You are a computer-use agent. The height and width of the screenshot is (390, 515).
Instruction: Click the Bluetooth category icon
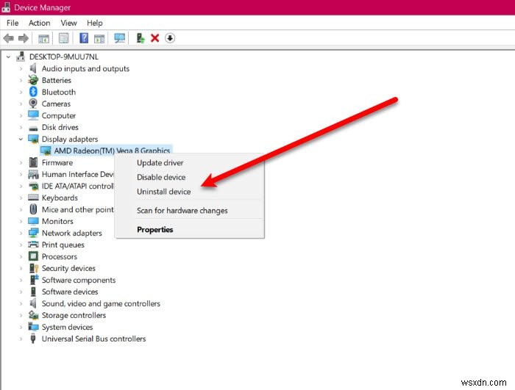coord(33,92)
